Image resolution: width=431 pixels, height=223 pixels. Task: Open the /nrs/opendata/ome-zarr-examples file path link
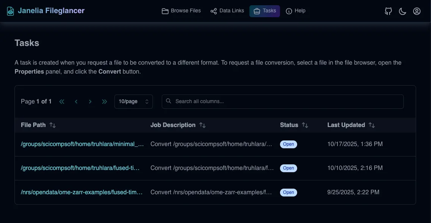(82, 192)
